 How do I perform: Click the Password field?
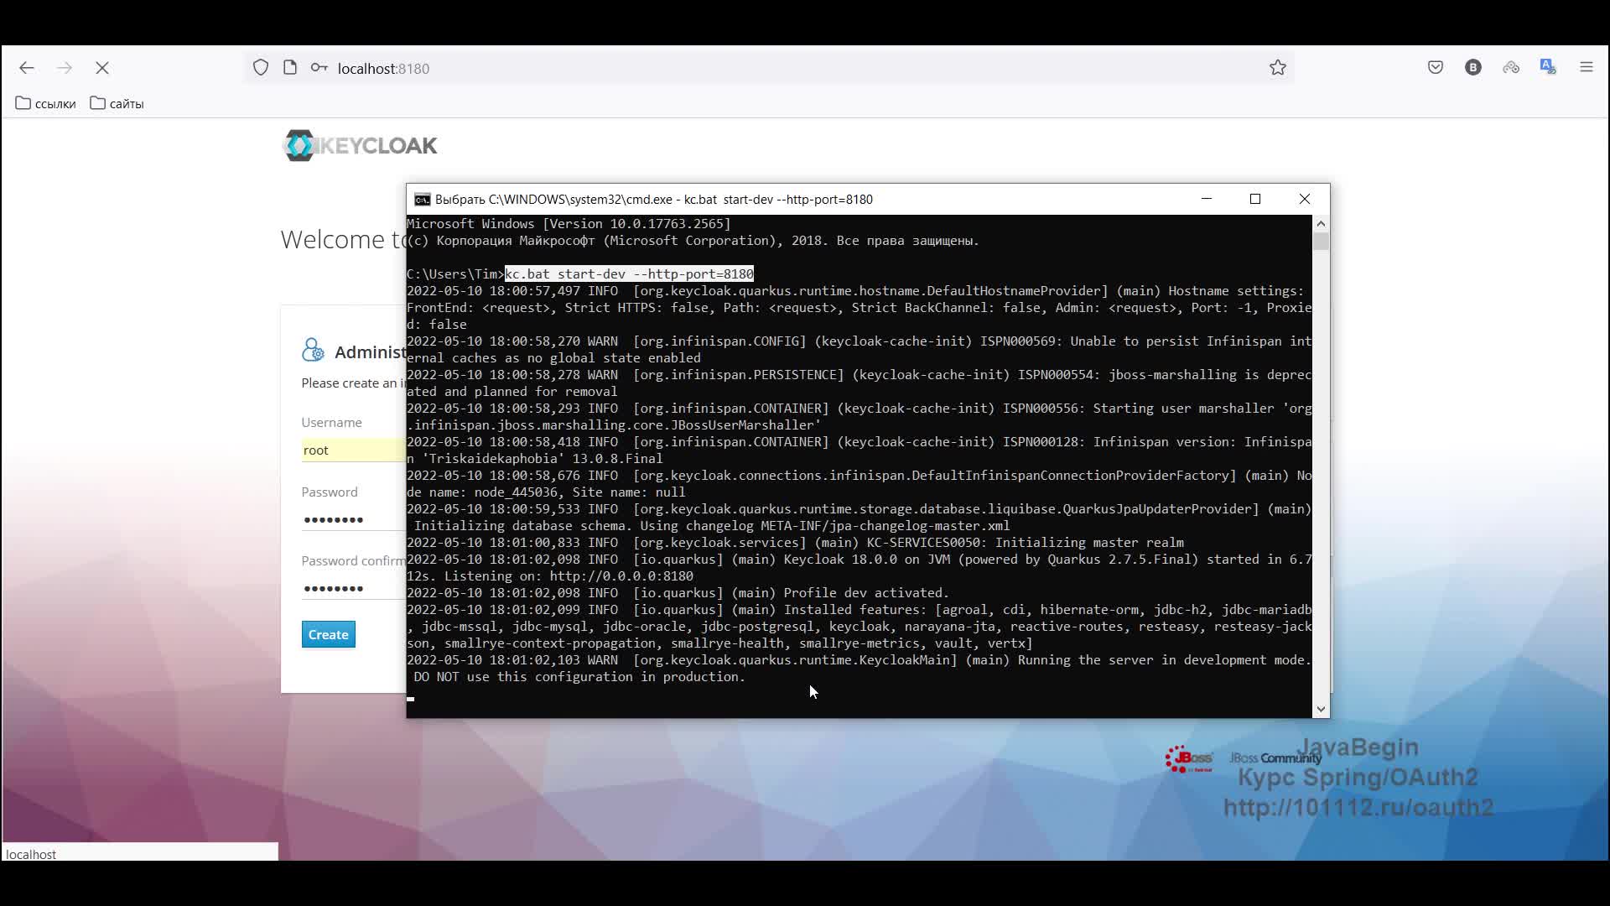coord(353,520)
